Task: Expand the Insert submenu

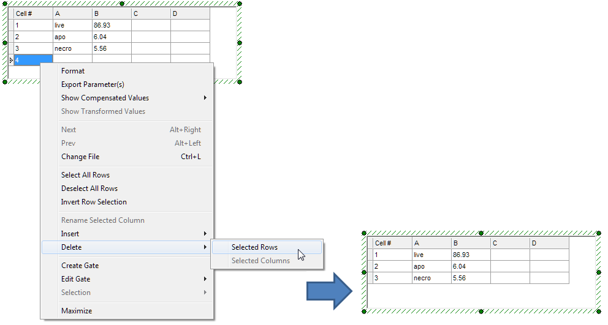Action: pyautogui.click(x=70, y=234)
